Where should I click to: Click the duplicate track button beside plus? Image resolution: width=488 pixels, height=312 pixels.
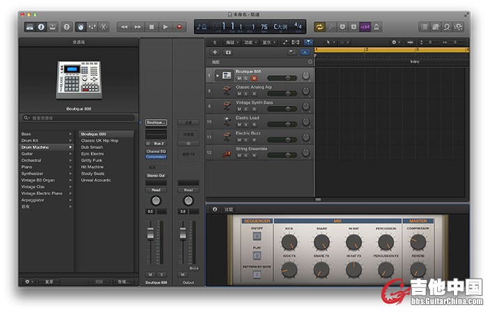coord(228,52)
